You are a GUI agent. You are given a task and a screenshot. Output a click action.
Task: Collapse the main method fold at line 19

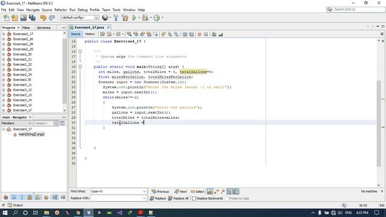80,67
